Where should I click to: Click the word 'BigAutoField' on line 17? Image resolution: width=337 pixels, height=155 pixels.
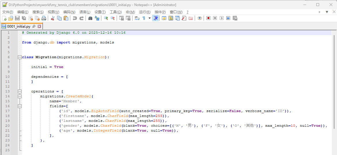[105, 111]
